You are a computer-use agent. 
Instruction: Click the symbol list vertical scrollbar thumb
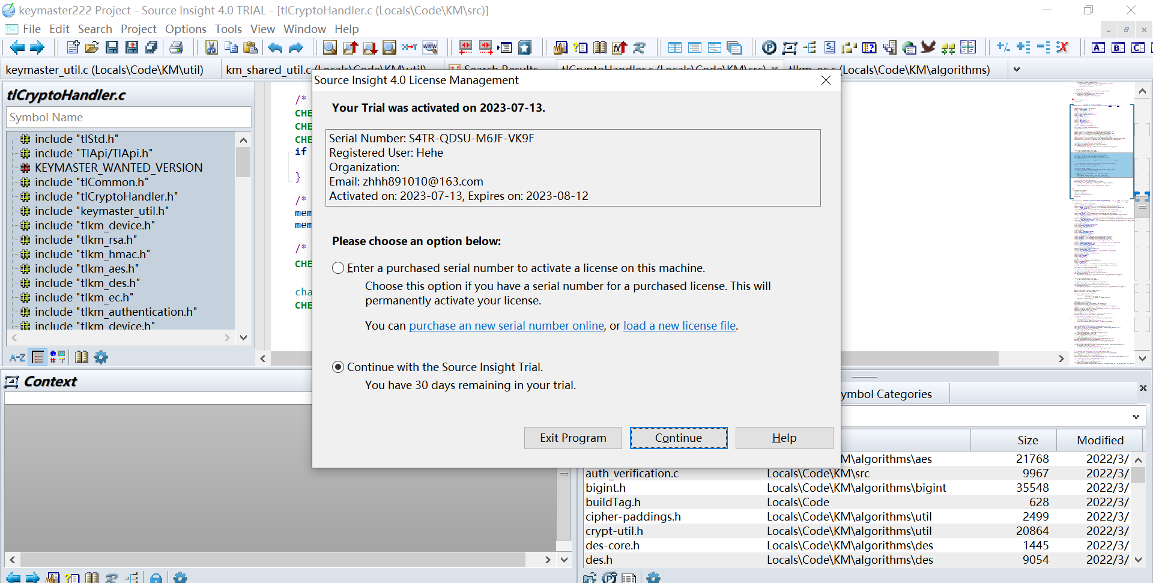243,162
